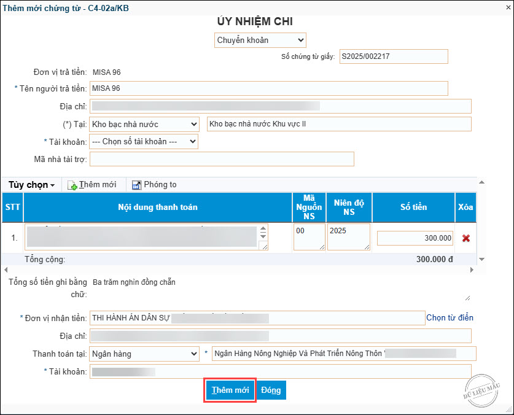Focus the Mã nhà tài trợ field
Viewport: 514px width, 415px height.
coord(222,160)
